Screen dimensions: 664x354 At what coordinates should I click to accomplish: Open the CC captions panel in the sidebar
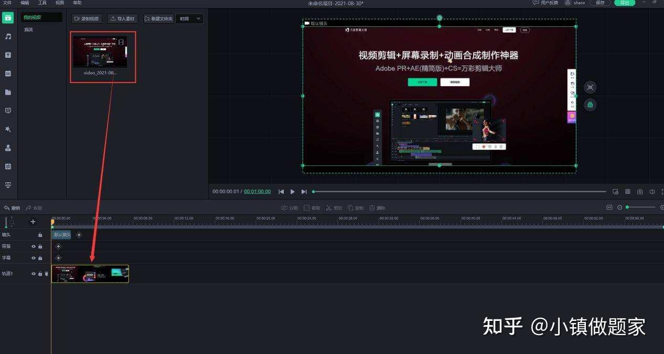pyautogui.click(x=8, y=74)
